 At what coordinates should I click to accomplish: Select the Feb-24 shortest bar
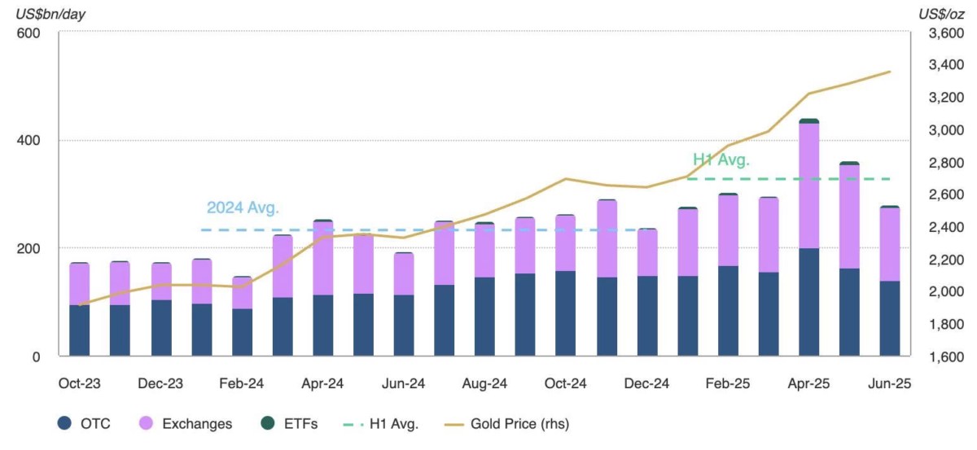coord(242,317)
